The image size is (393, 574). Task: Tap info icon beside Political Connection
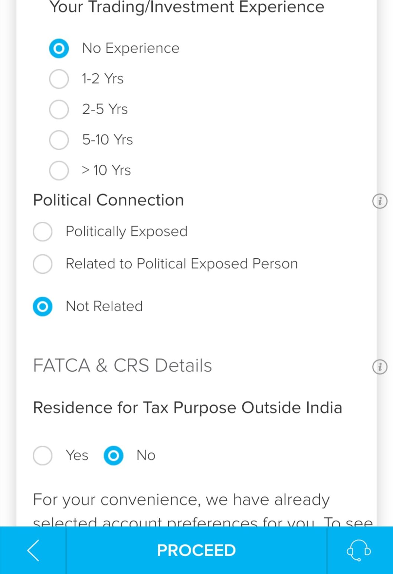click(x=379, y=201)
